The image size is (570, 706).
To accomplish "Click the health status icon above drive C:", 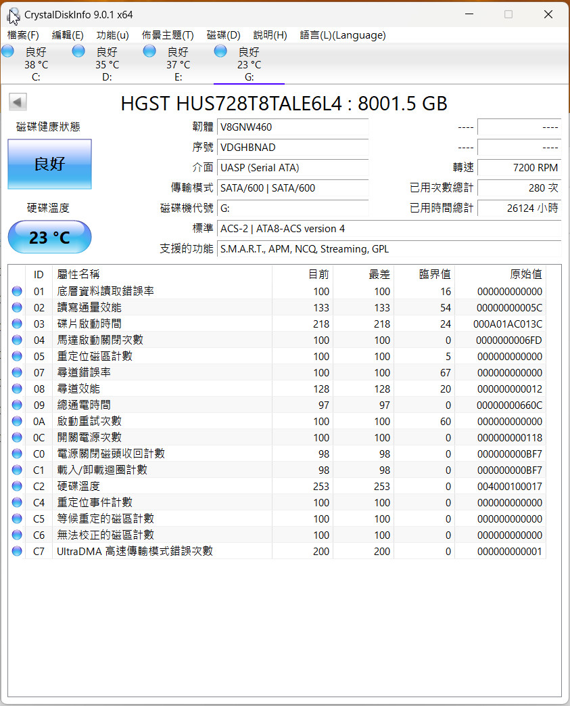I will tap(7, 51).
